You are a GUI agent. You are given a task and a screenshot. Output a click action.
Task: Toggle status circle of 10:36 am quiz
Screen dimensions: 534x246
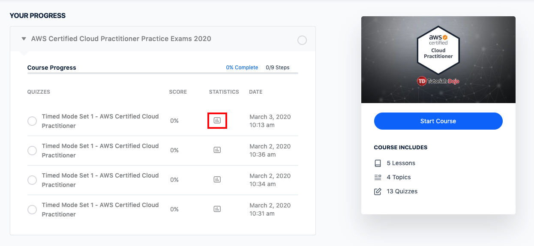32,151
